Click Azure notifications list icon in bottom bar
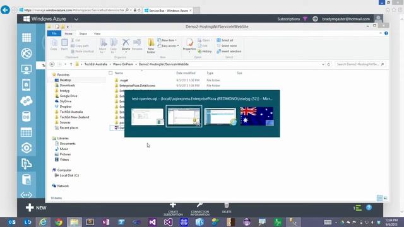 357,207
